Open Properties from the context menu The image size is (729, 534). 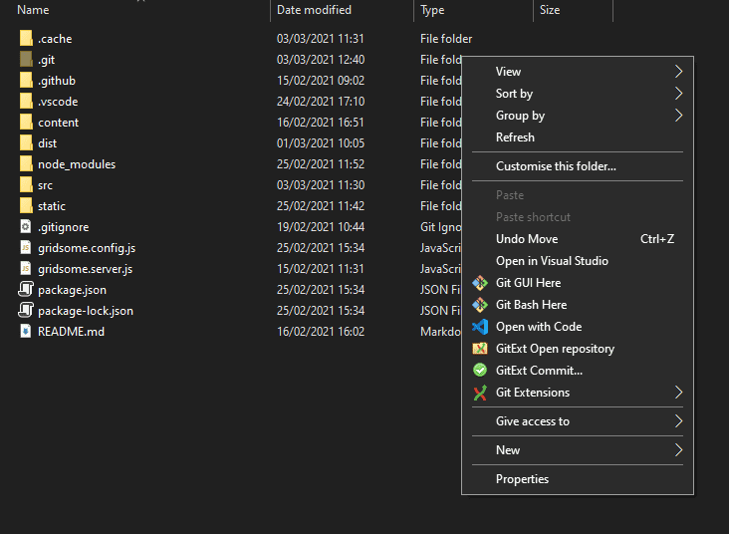[522, 479]
